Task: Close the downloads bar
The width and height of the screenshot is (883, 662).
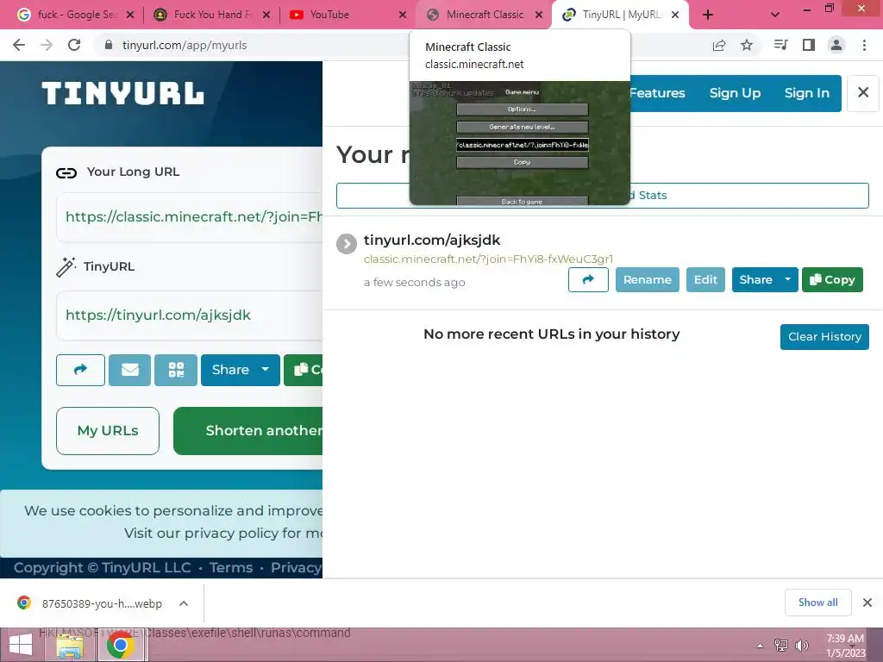Action: coord(867,603)
